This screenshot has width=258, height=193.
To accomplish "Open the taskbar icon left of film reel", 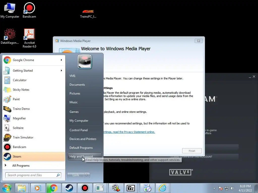I will (100, 188).
